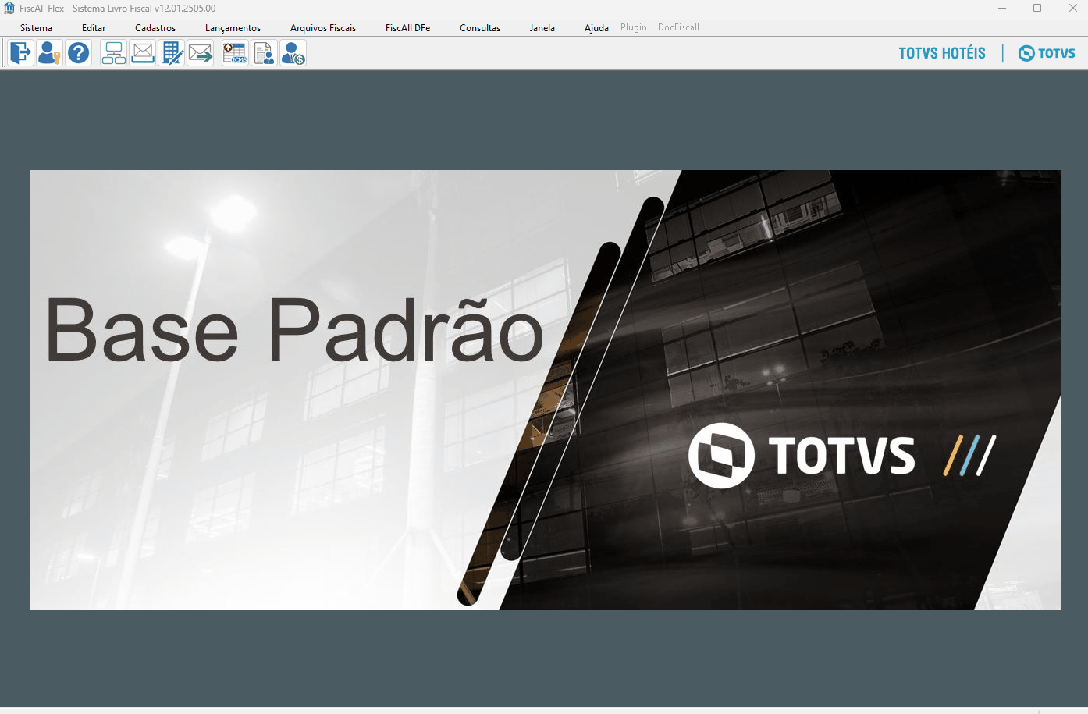Open the Ajuda menu
Image resolution: width=1088 pixels, height=714 pixels.
click(596, 27)
